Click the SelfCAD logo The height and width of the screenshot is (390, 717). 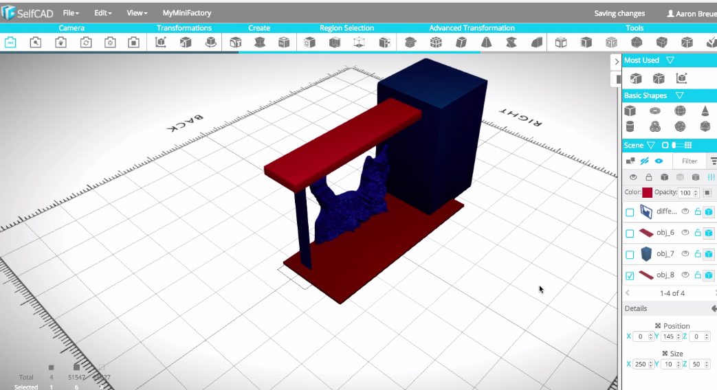tap(27, 13)
